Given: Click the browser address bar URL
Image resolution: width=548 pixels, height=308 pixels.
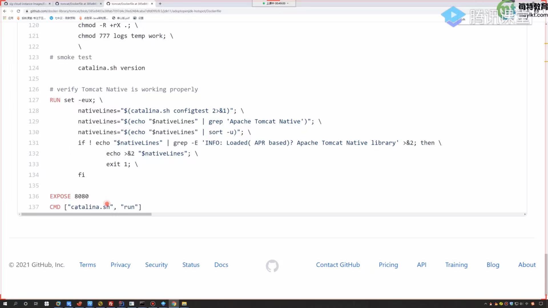Looking at the screenshot, I should (126, 11).
